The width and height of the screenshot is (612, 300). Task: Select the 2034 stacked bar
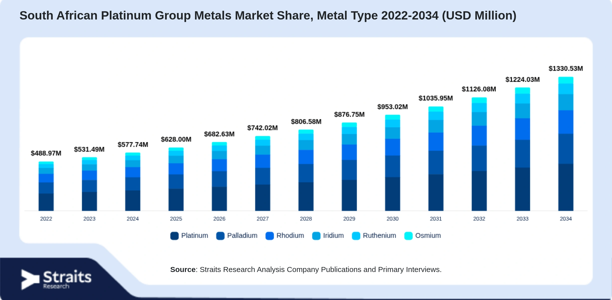pyautogui.click(x=566, y=144)
